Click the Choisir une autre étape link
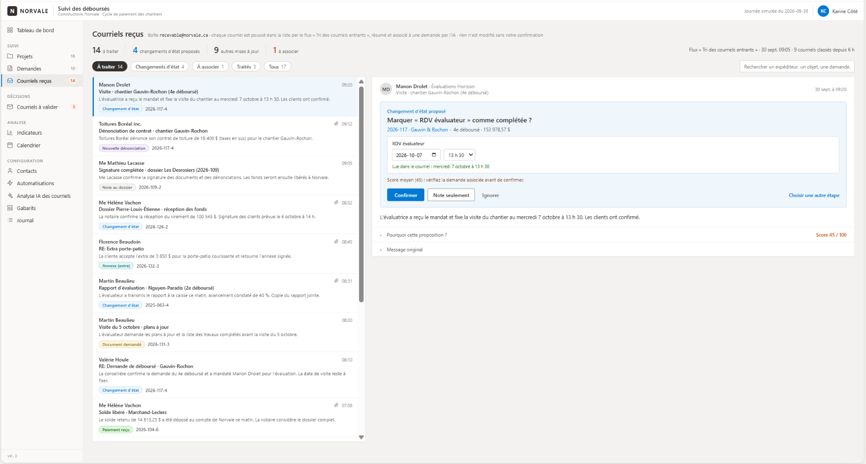Screen dimensions: 866x464 [x=814, y=195]
